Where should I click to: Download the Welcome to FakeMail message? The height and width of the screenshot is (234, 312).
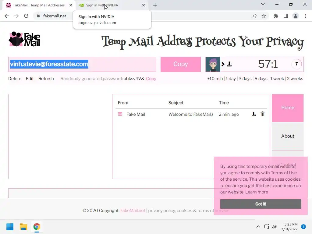(254, 114)
